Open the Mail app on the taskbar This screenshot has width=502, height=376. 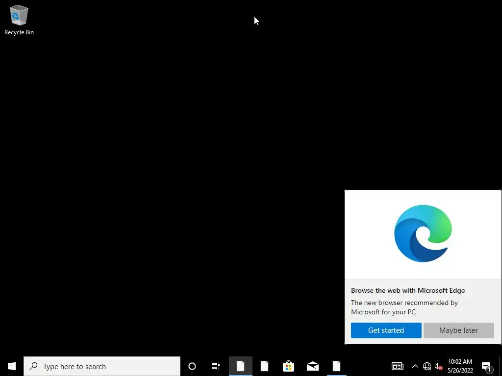click(x=312, y=366)
